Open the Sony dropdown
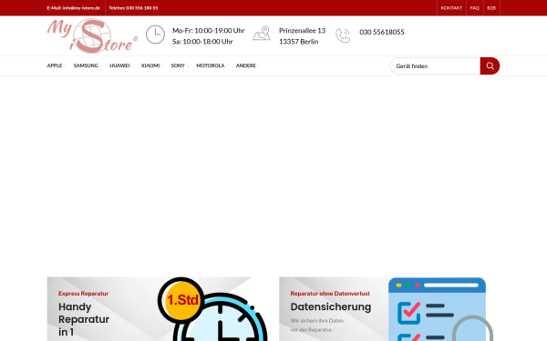Viewport: 547px width, 341px height. pos(180,65)
